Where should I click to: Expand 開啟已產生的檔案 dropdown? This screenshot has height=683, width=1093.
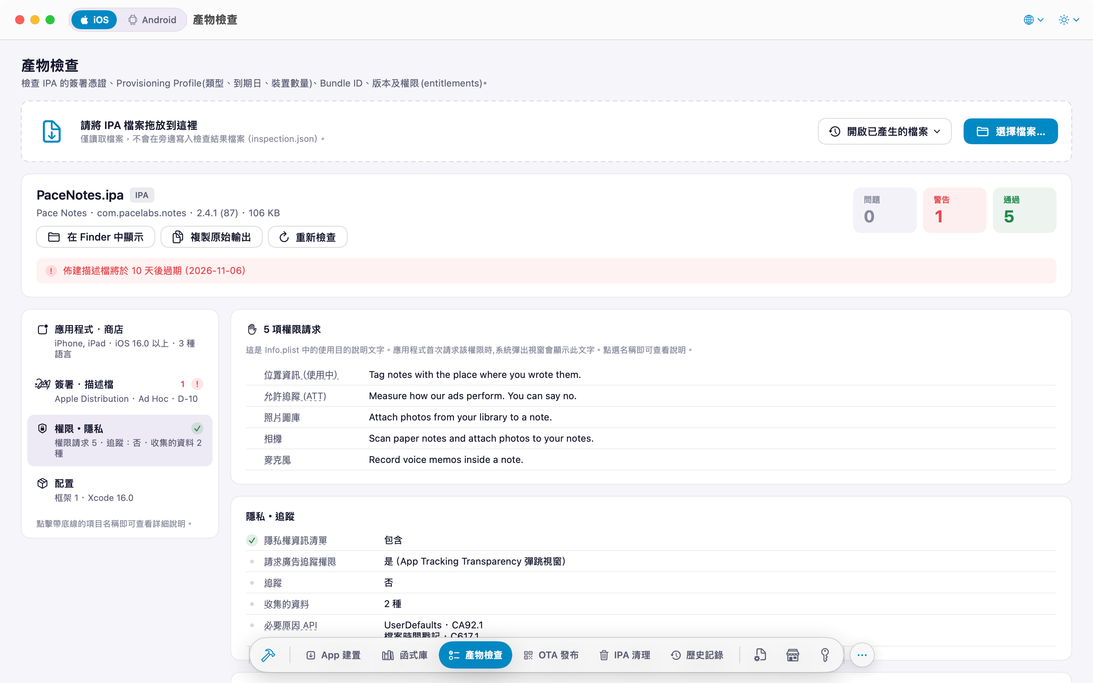click(884, 131)
